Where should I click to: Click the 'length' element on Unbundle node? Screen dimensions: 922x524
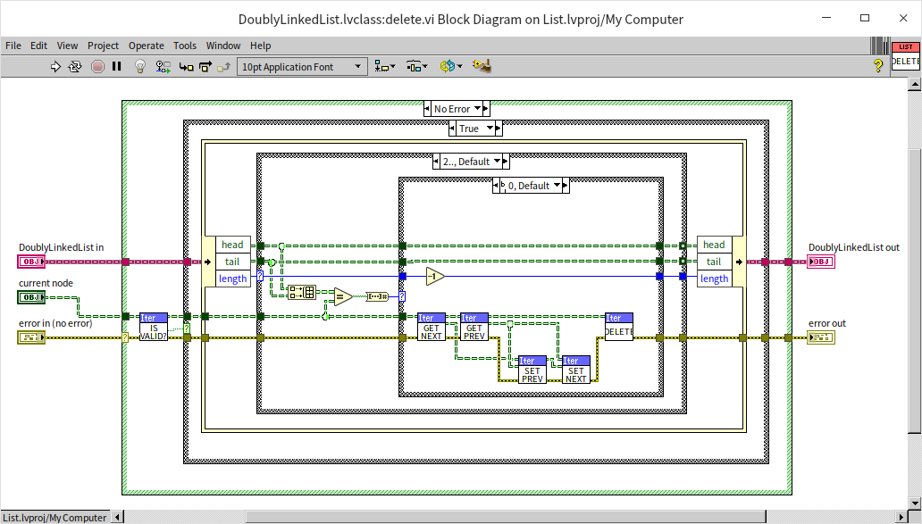pyautogui.click(x=232, y=279)
